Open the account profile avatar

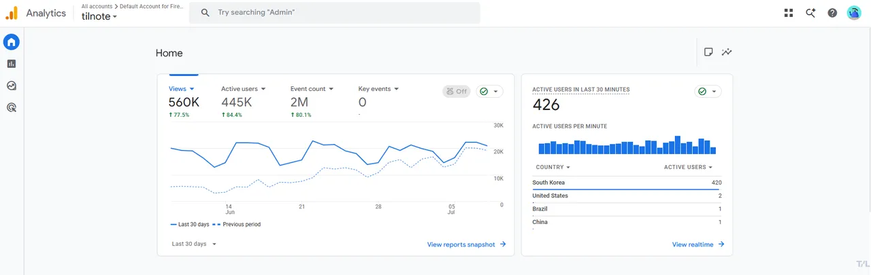pos(854,13)
